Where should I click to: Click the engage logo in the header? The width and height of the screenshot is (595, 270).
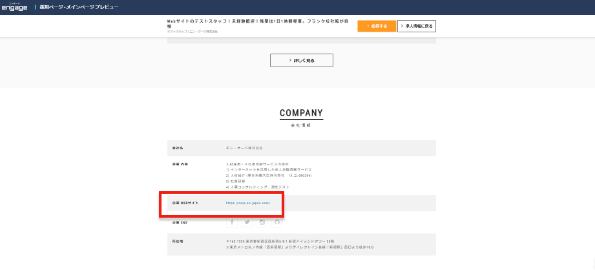tap(14, 7)
